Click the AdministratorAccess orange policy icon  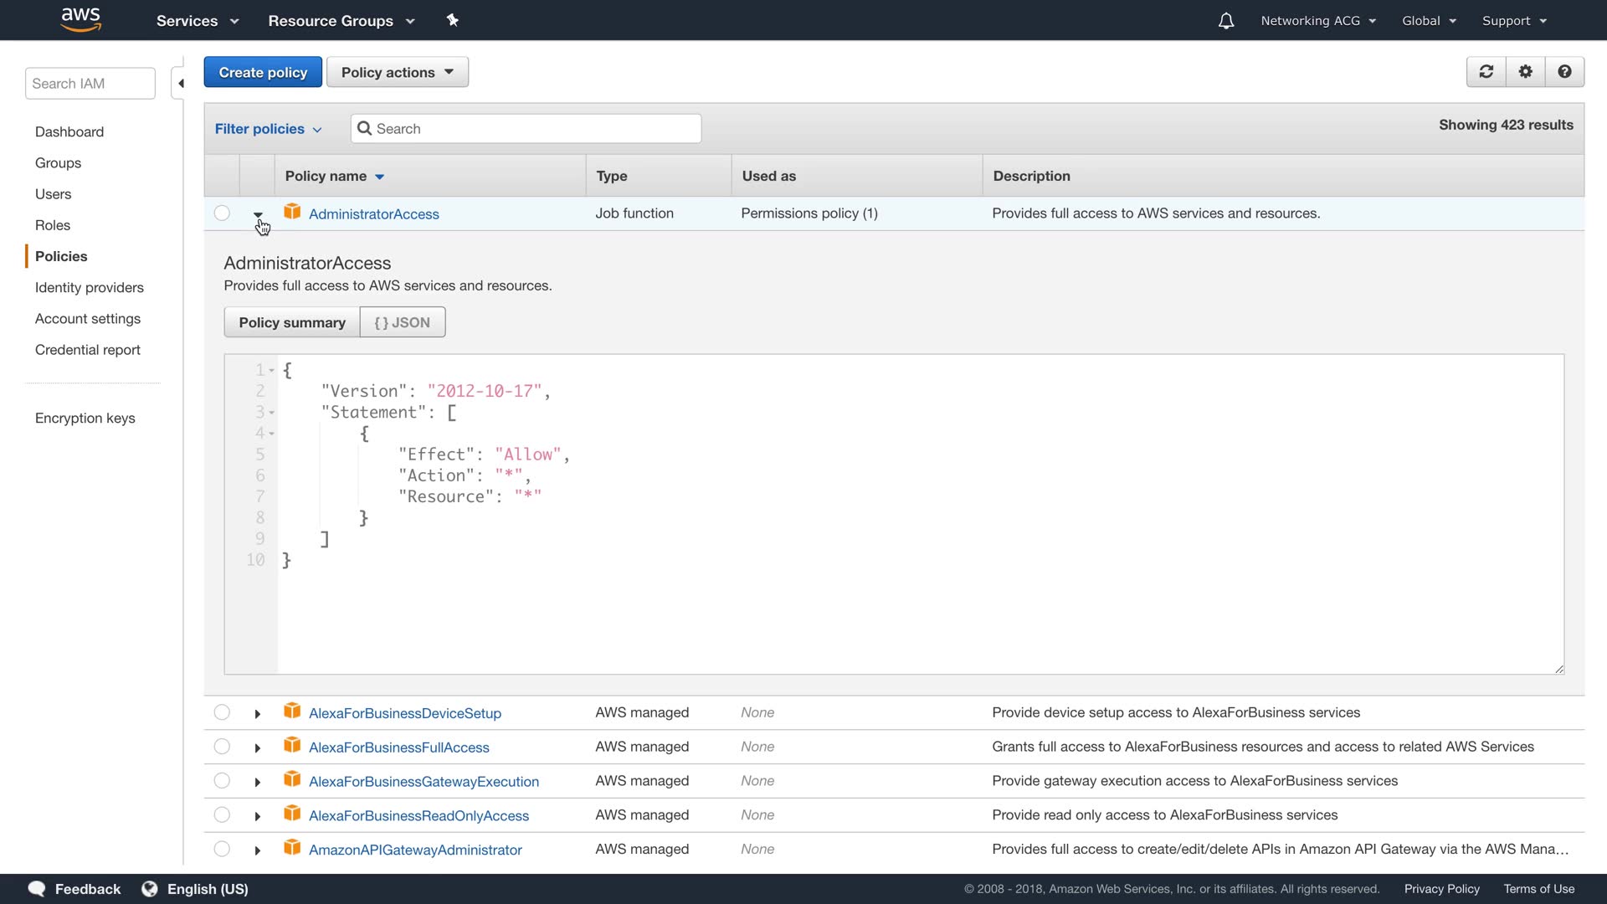[292, 212]
